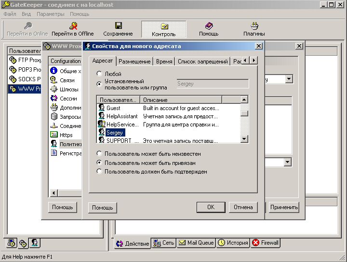347x262 pixels.
Task: Select the FTP Proxy gear icon
Action: pyautogui.click(x=13, y=60)
